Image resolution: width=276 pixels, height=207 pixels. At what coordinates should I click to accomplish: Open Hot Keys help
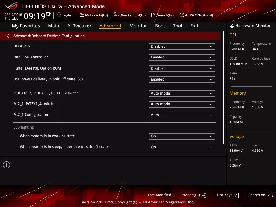pyautogui.click(x=228, y=195)
